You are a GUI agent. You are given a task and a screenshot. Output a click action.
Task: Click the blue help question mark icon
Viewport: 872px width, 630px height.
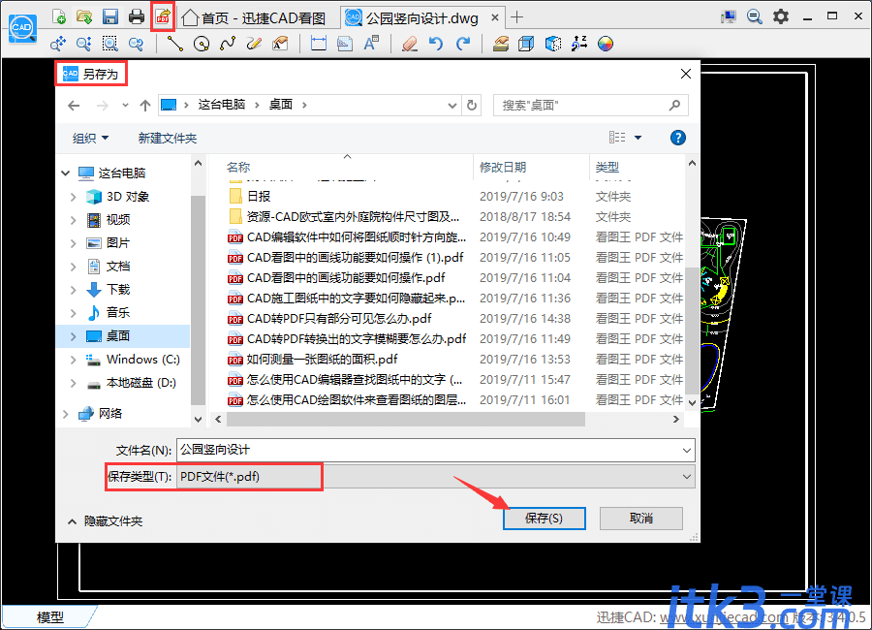(677, 138)
